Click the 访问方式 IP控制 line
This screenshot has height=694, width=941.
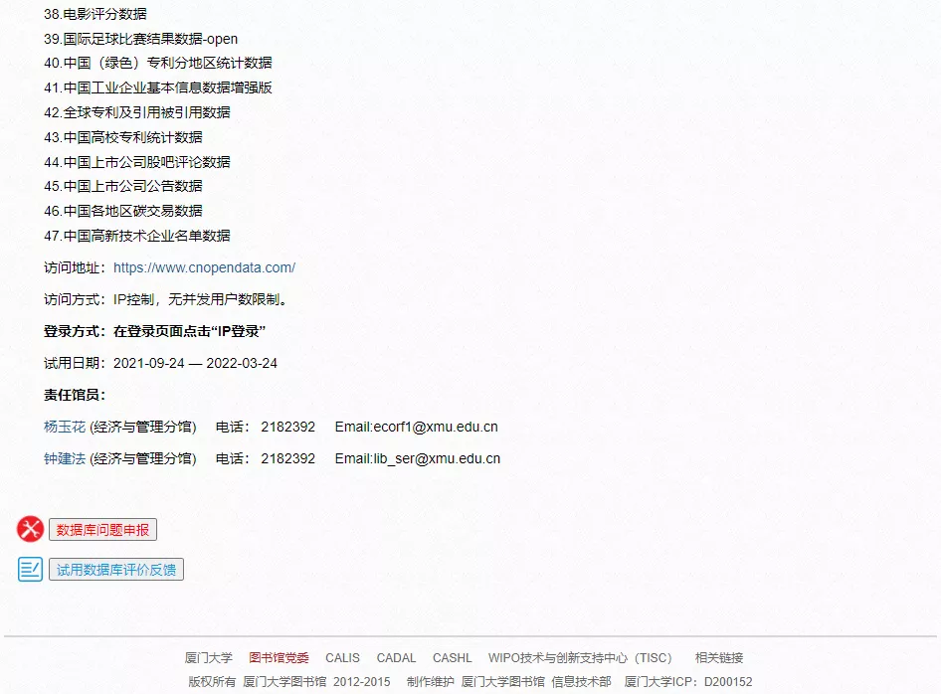click(166, 299)
